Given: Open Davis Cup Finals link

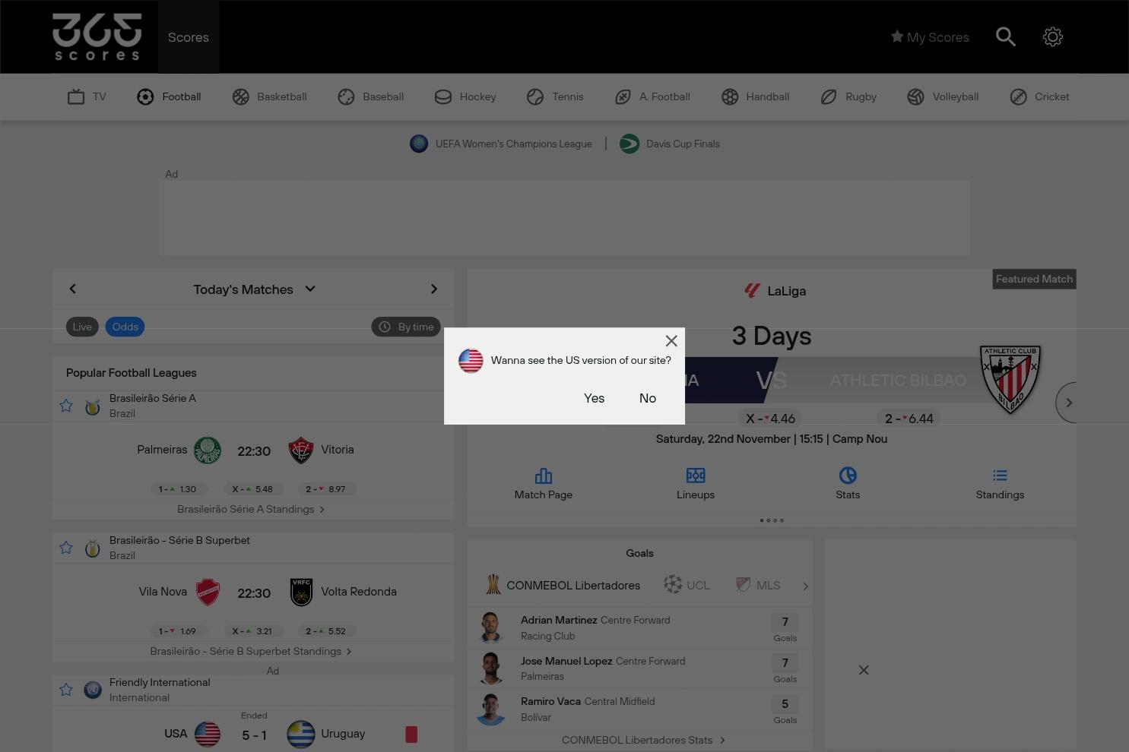Looking at the screenshot, I should coord(670,144).
